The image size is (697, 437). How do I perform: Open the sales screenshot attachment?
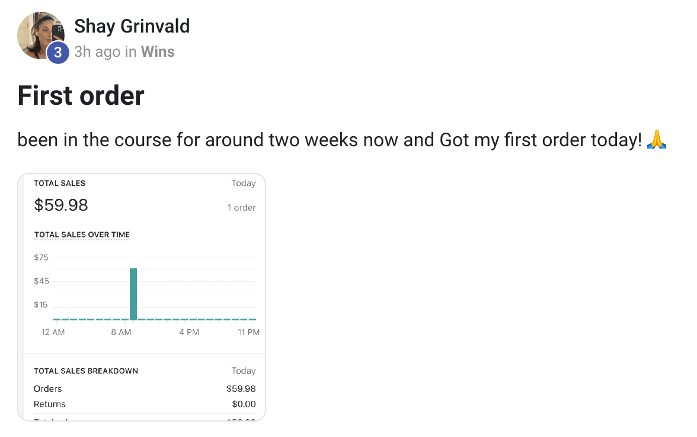click(x=141, y=297)
